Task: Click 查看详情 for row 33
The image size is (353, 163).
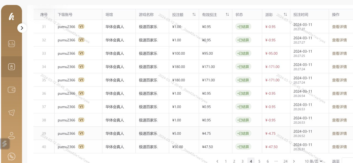Action: point(339,53)
